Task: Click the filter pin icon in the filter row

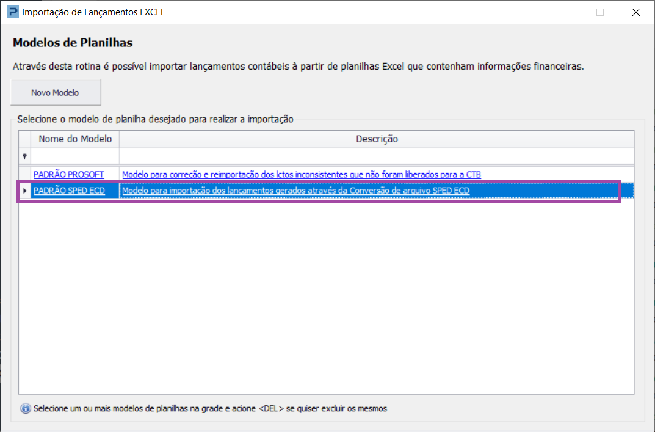Action: click(x=24, y=156)
